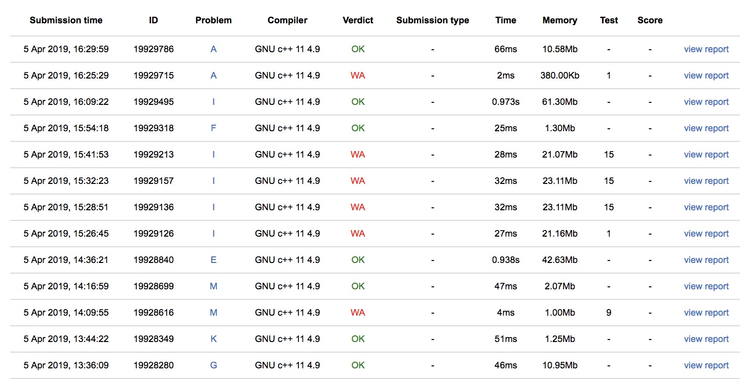Open view report for submission 19929786
The image size is (752, 379).
click(x=706, y=49)
